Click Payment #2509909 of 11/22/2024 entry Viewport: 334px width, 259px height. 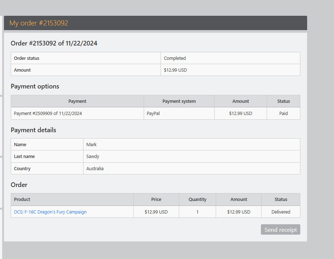[48, 113]
